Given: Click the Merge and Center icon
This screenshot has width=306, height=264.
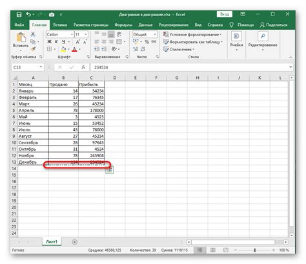Looking at the screenshot, I should tap(119, 41).
